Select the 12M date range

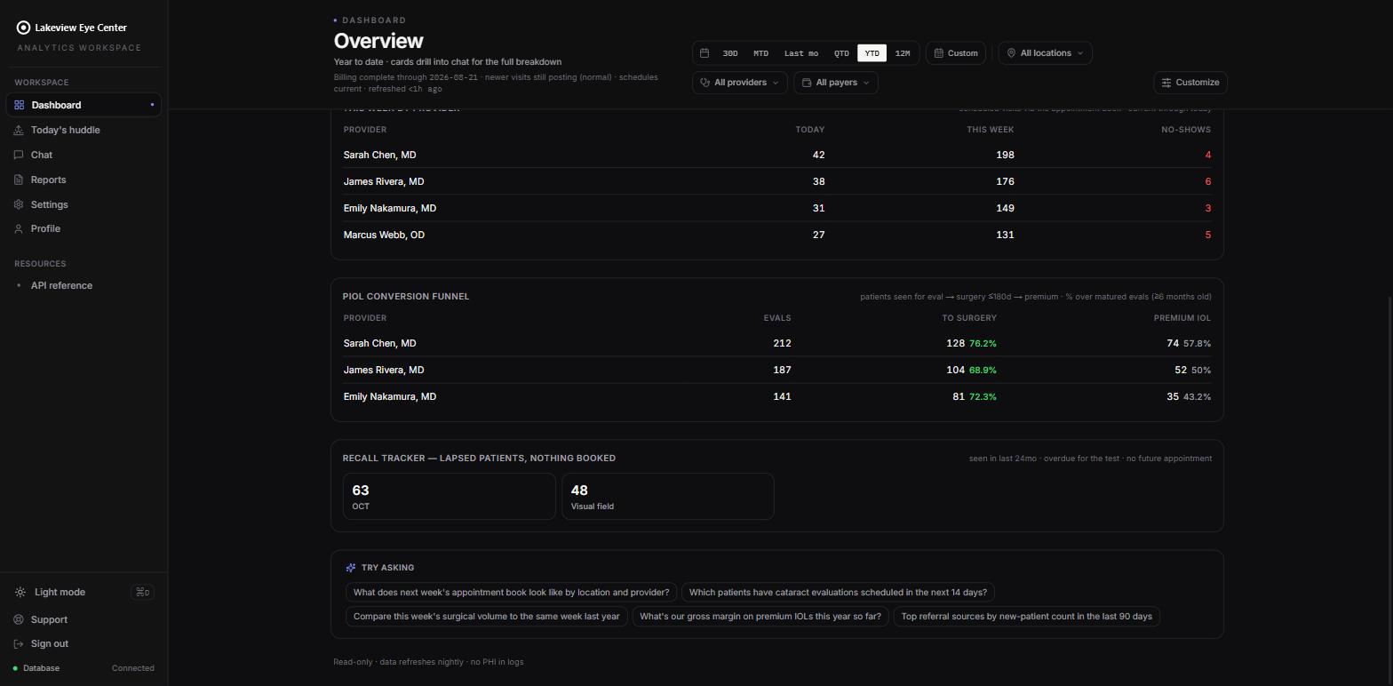coord(903,53)
